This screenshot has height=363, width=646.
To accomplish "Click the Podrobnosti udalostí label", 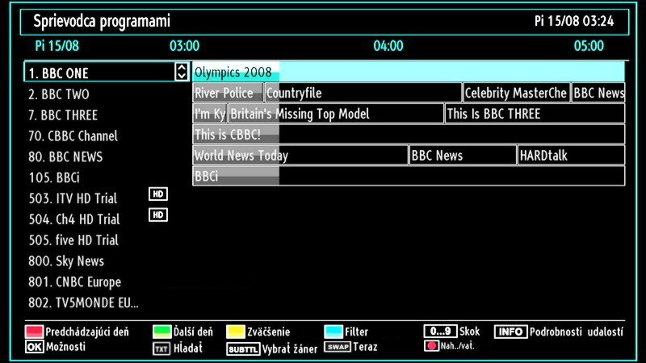I will (577, 332).
